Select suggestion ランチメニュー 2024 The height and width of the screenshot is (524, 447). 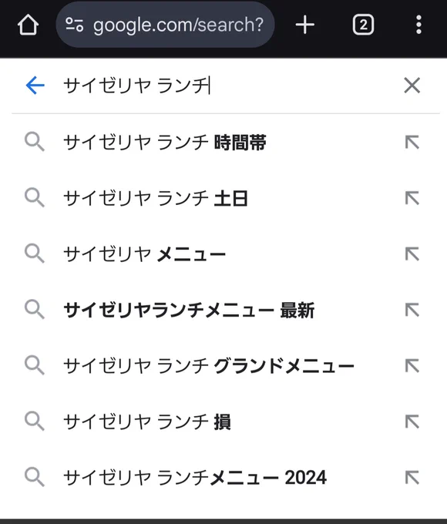(x=194, y=478)
